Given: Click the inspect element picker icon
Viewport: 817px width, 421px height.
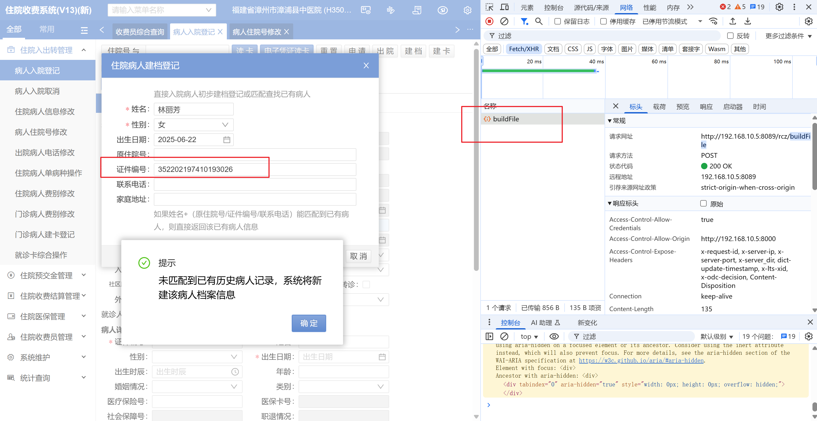Looking at the screenshot, I should pyautogui.click(x=489, y=7).
